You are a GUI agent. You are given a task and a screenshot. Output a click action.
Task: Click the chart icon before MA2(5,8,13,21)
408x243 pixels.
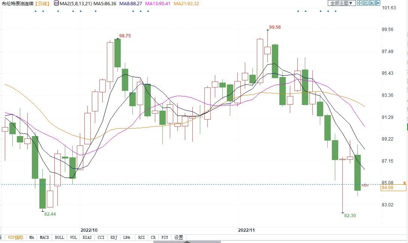pos(56,3)
